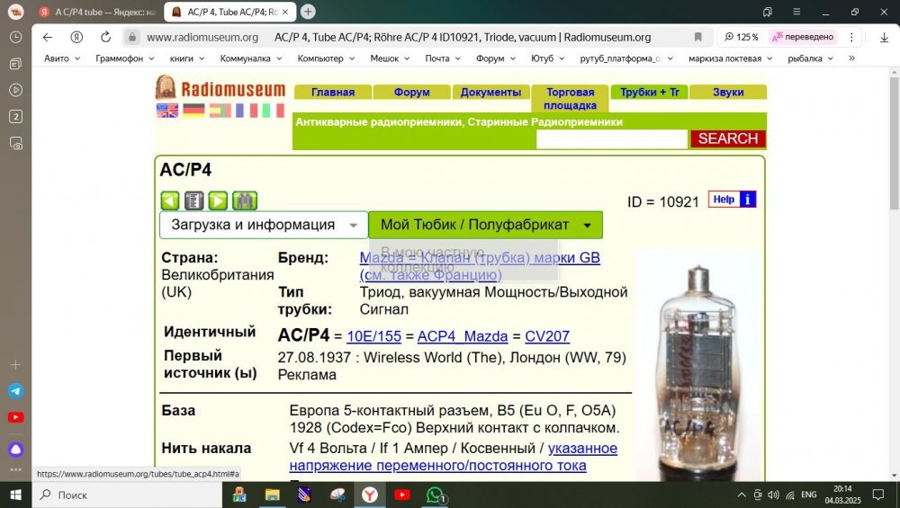This screenshot has height=508, width=900.
Task: Click the blue Help info button
Action: 732,200
